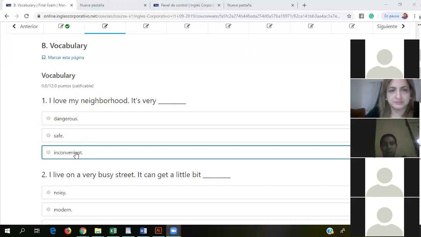
Task: Open the completed unit with green checkmark
Action: click(x=64, y=26)
